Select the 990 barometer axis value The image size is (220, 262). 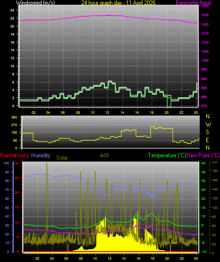point(204,79)
